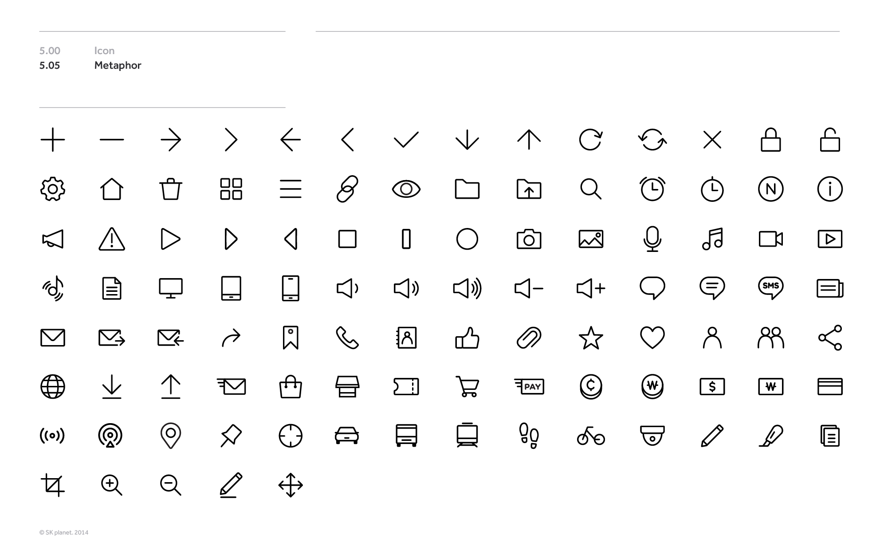Click the SMS speech bubble icon
880x550 pixels.
click(771, 288)
